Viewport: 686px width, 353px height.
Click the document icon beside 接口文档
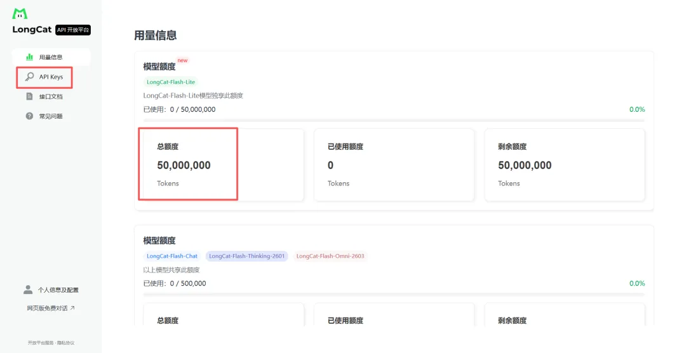point(29,97)
